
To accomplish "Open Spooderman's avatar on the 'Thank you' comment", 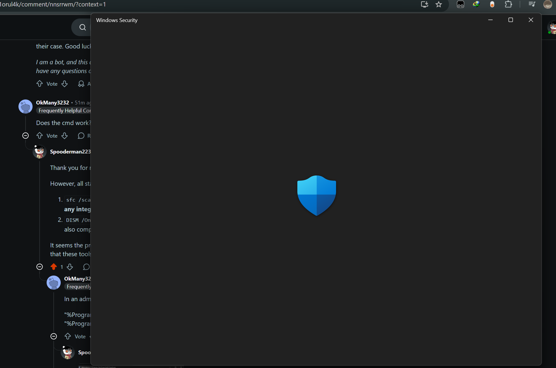I will 39,152.
